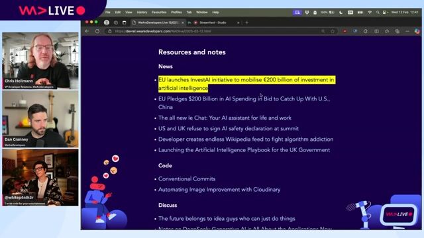Click the date and time in menu bar
424x238 pixels.
[x=405, y=13]
